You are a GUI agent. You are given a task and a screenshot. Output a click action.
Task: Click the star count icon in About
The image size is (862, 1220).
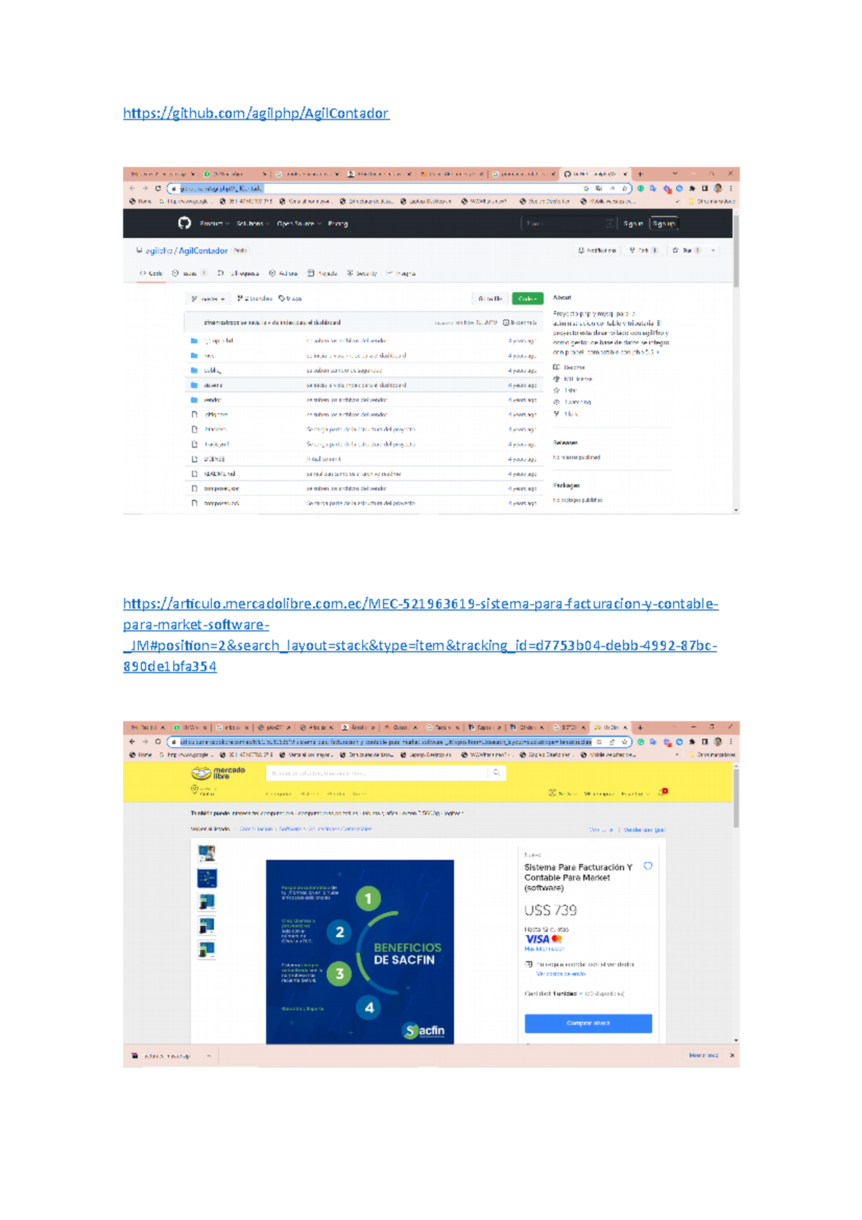pyautogui.click(x=556, y=391)
